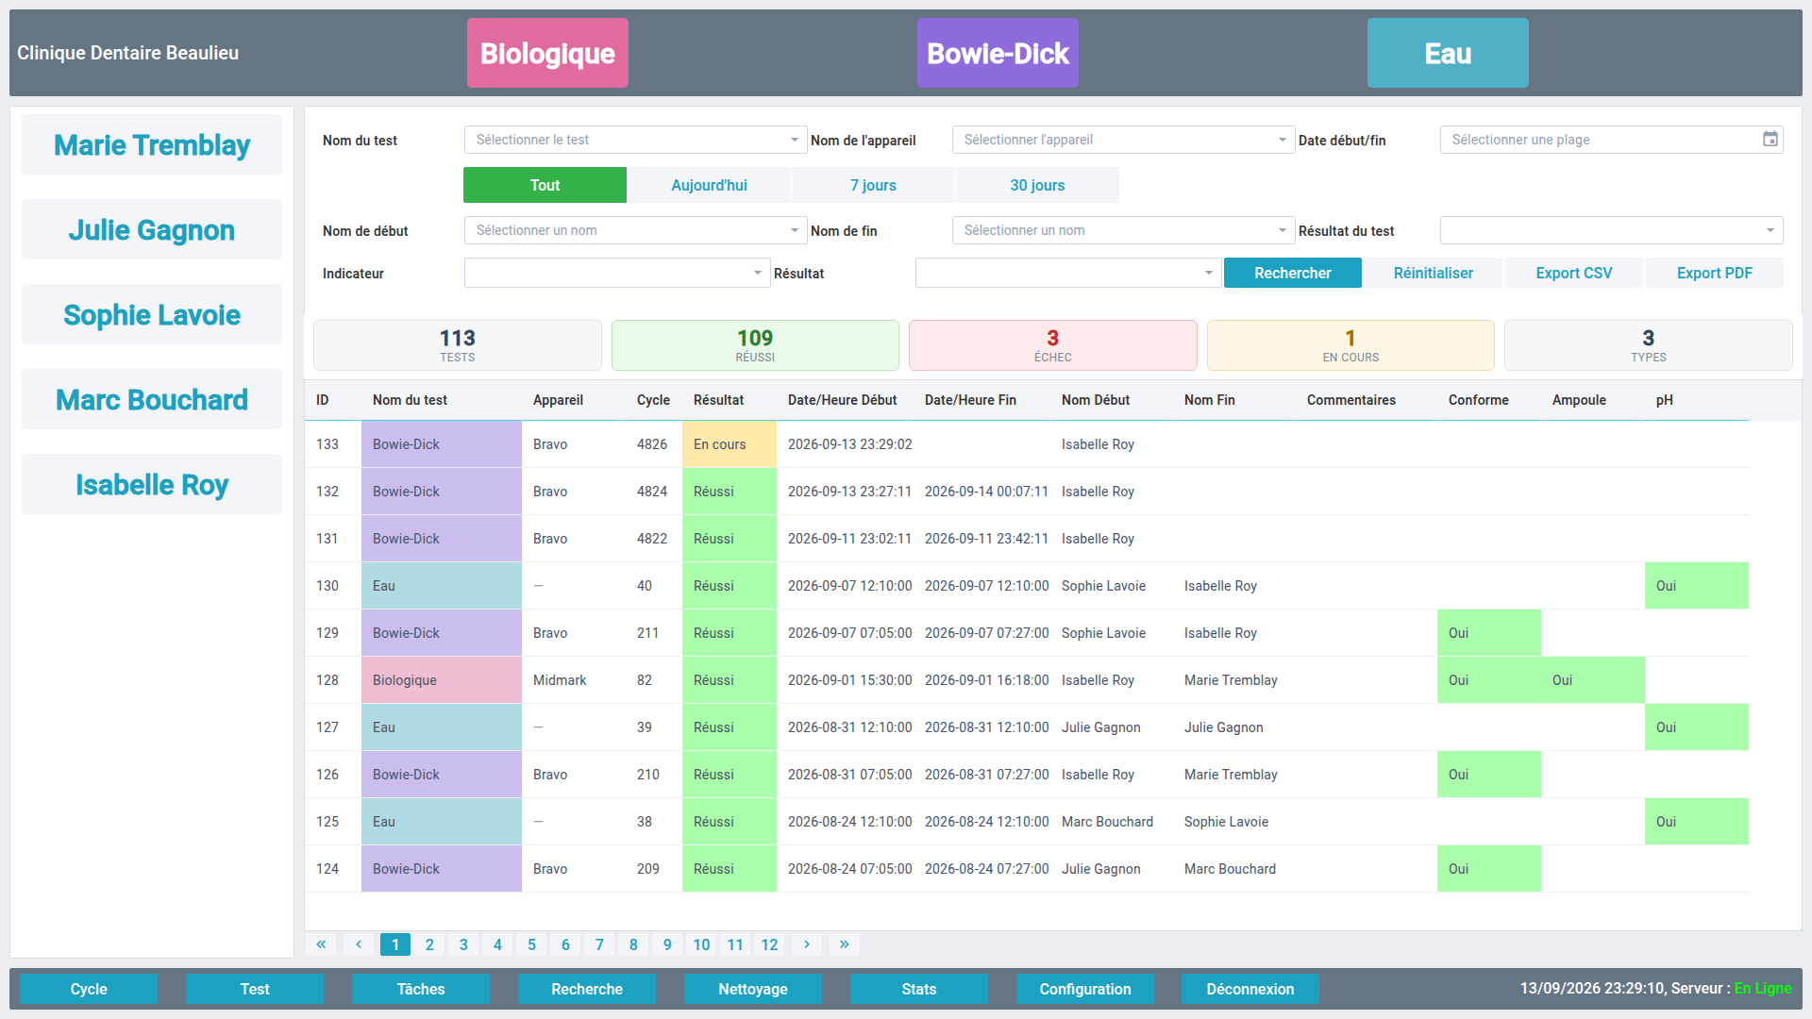Go to first page of results
This screenshot has height=1019, width=1812.
point(321,944)
